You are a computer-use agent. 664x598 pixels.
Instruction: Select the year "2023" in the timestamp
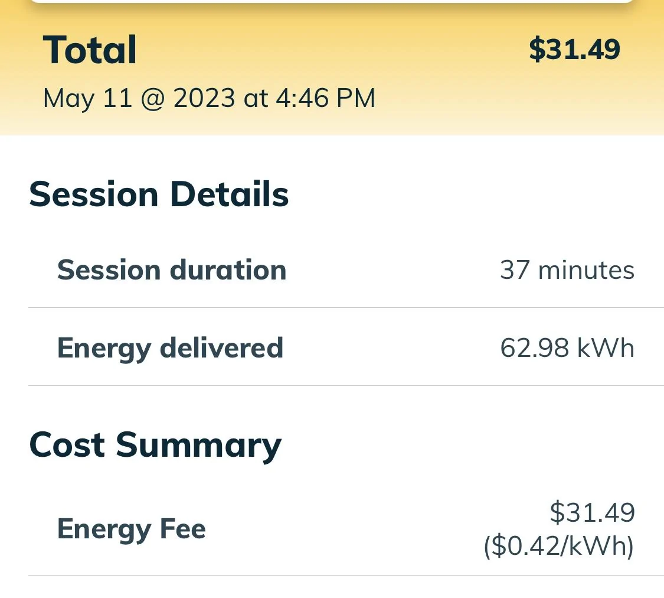point(204,98)
